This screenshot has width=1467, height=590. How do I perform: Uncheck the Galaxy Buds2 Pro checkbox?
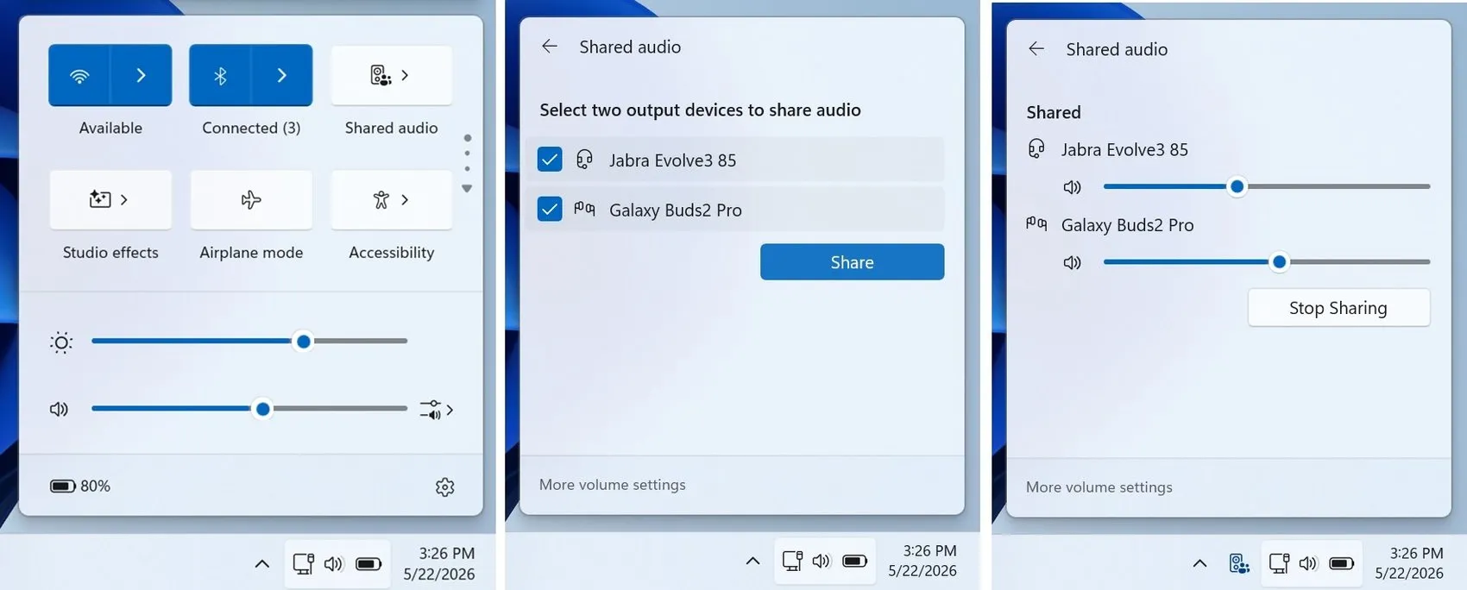[550, 209]
